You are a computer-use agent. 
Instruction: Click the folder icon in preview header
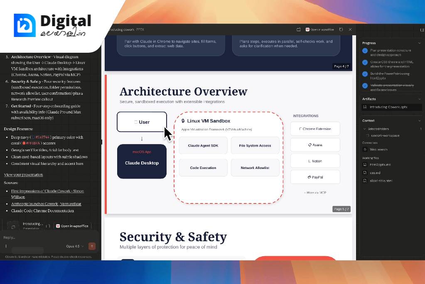click(x=298, y=29)
